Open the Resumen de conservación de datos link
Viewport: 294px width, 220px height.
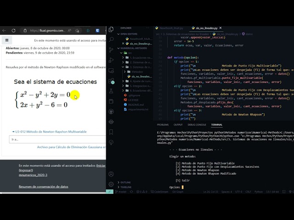[43, 187]
